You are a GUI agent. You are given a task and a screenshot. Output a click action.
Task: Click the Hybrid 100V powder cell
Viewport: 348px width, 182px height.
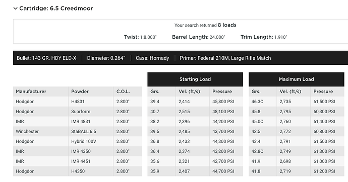91,141
